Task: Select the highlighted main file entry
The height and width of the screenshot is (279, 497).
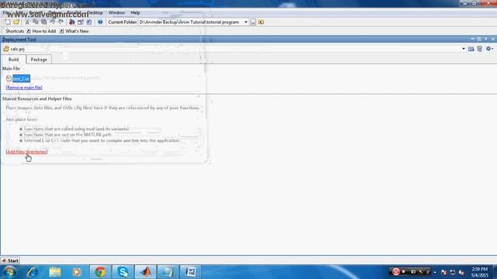Action: [21, 78]
